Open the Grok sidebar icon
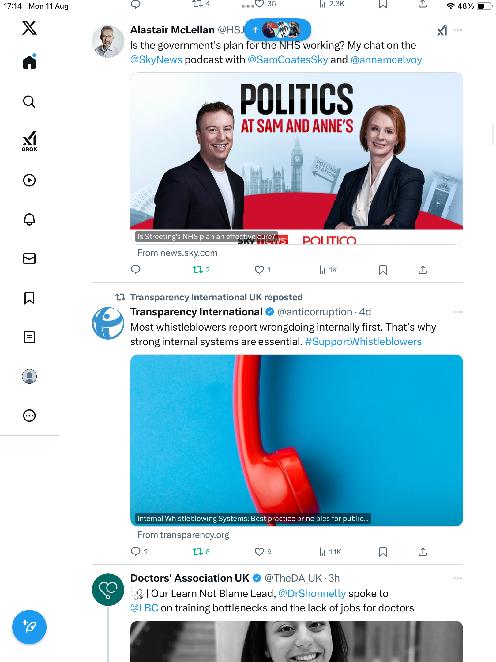This screenshot has height=662, width=496. pyautogui.click(x=29, y=141)
